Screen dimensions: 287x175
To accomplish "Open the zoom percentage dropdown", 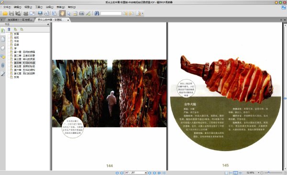I will [x=258, y=173].
